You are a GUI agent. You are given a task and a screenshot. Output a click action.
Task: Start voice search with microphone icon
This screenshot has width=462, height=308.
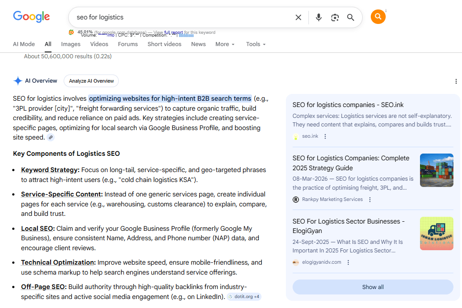319,18
